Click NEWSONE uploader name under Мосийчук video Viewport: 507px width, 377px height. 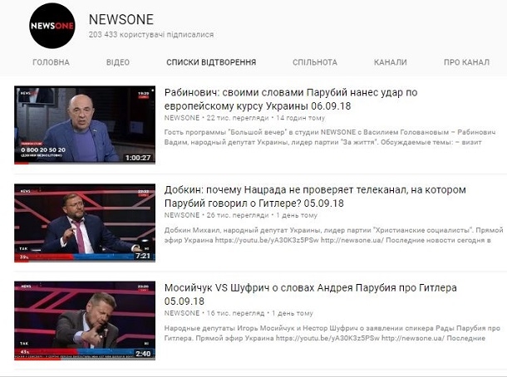tap(182, 313)
